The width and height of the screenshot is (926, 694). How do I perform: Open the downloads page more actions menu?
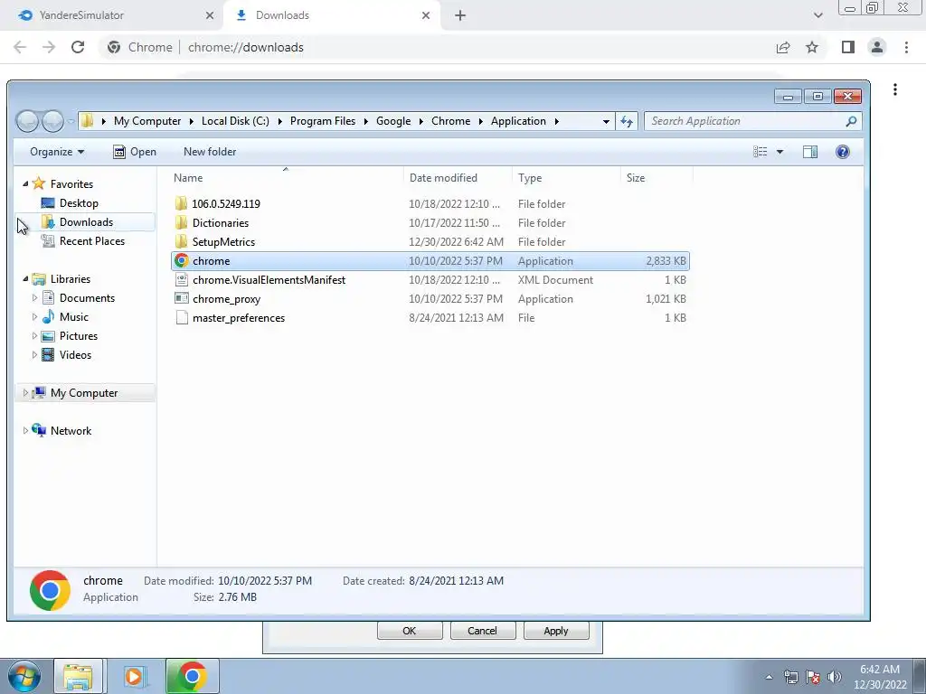pyautogui.click(x=895, y=89)
